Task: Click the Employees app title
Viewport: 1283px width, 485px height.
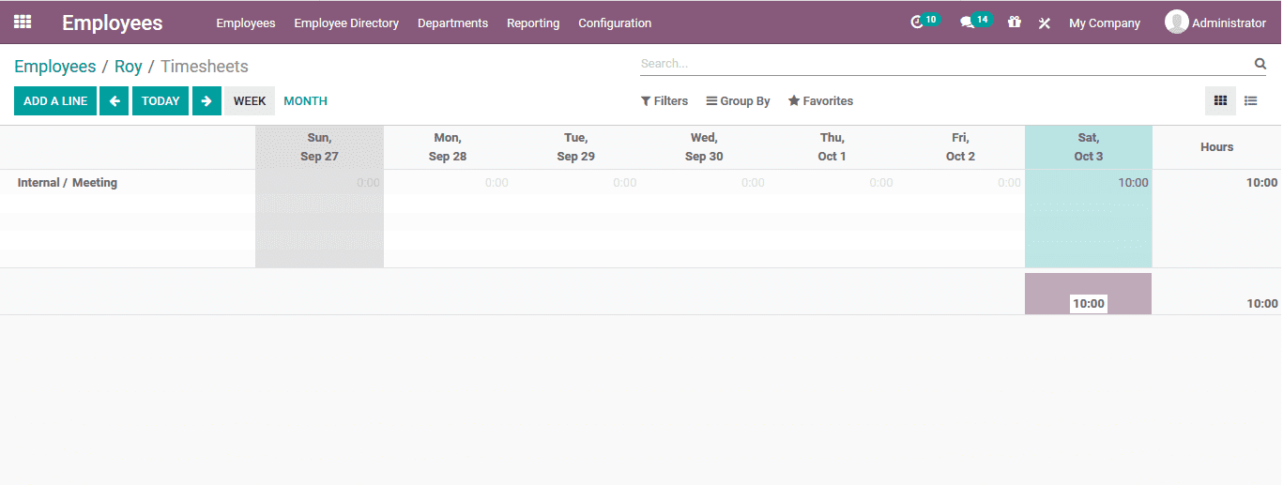Action: tap(113, 23)
